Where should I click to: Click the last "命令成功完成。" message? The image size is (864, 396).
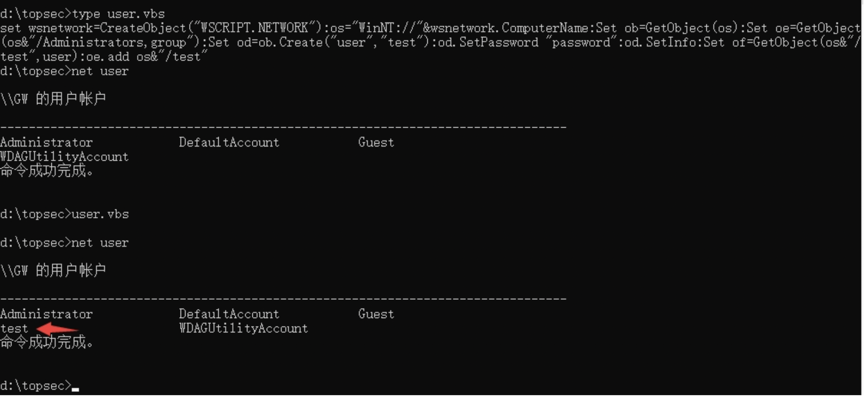pyautogui.click(x=47, y=342)
